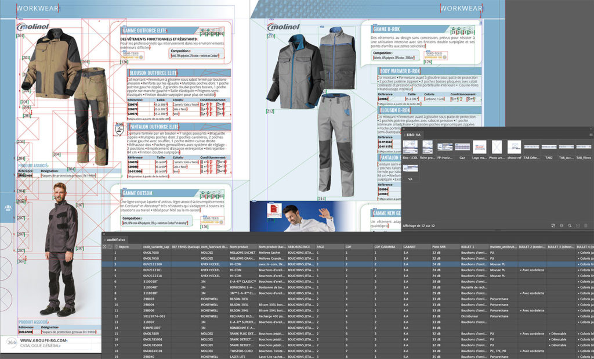Screen dimensions: 594x359
Task: Select the FP-Horiz... library thumbnail
Action: 445,147
